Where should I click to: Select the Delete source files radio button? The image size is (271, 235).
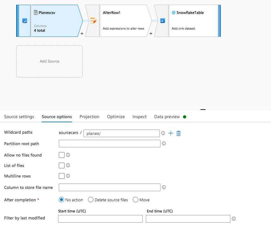pyautogui.click(x=90, y=199)
